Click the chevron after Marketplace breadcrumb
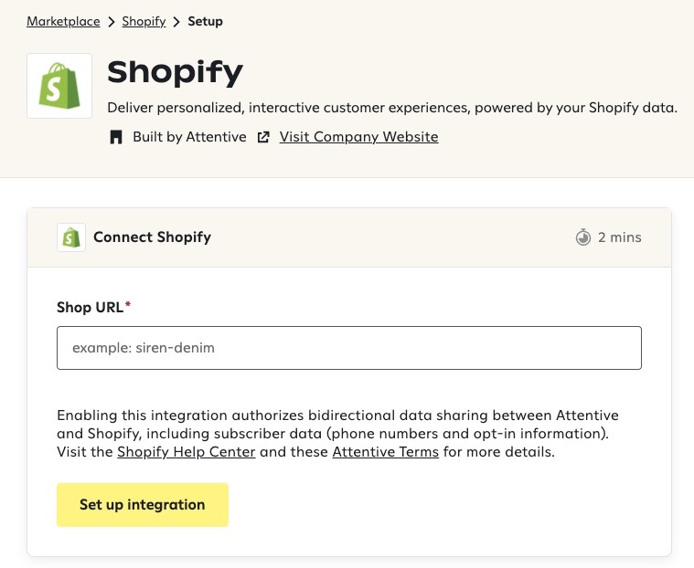Image resolution: width=694 pixels, height=568 pixels. coord(111,22)
